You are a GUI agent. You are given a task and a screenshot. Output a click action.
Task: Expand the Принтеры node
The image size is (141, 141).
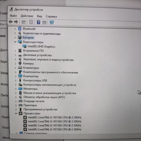16,105
